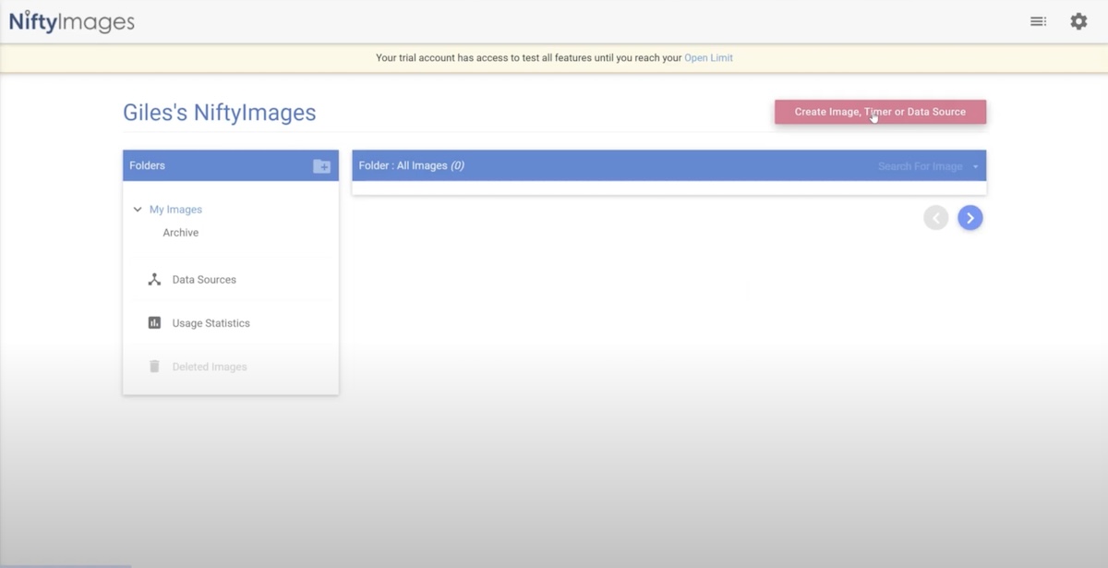Click the Giles's NiftyImages heading
The height and width of the screenshot is (568, 1108).
pyautogui.click(x=220, y=113)
